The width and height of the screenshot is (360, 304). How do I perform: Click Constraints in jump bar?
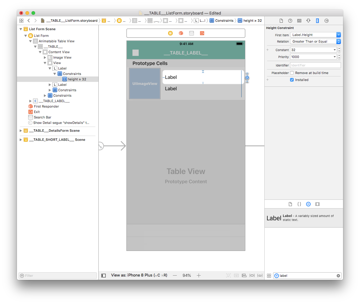tap(222, 21)
